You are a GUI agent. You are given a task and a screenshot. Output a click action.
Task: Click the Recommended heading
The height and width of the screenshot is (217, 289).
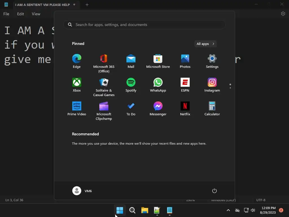85,134
